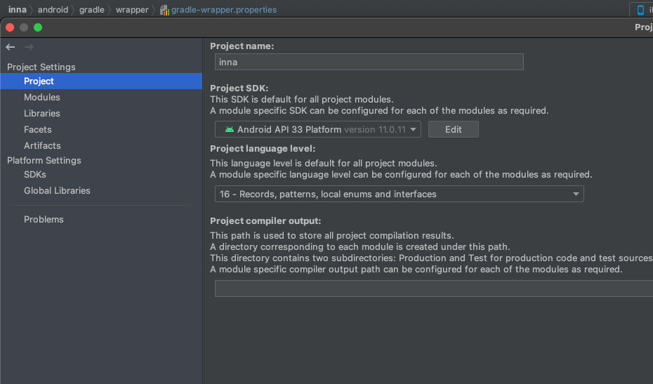Click the android breadcrumb item
This screenshot has width=653, height=384.
[x=53, y=10]
